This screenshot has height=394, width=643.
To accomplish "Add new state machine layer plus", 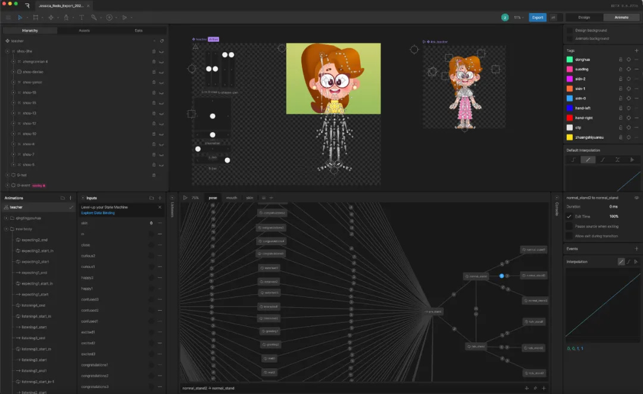I will pyautogui.click(x=271, y=198).
